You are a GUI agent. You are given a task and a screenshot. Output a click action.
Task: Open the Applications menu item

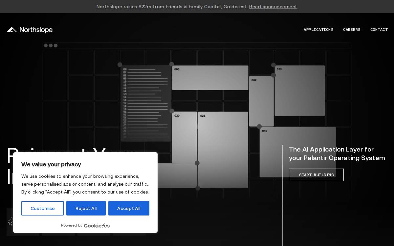(x=318, y=30)
